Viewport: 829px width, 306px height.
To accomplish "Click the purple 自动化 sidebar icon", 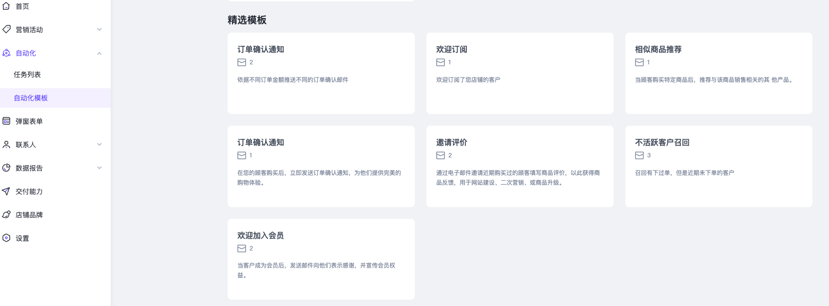I will pos(6,53).
